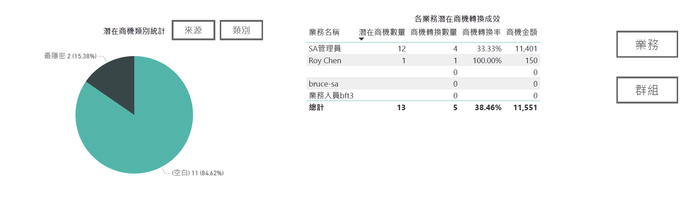This screenshot has height=199, width=700.
Task: Sort by 商機轉換數量 column header
Action: pyautogui.click(x=434, y=32)
